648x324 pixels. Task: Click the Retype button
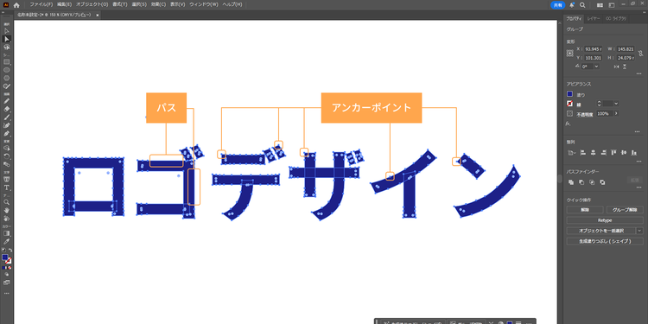coord(605,220)
